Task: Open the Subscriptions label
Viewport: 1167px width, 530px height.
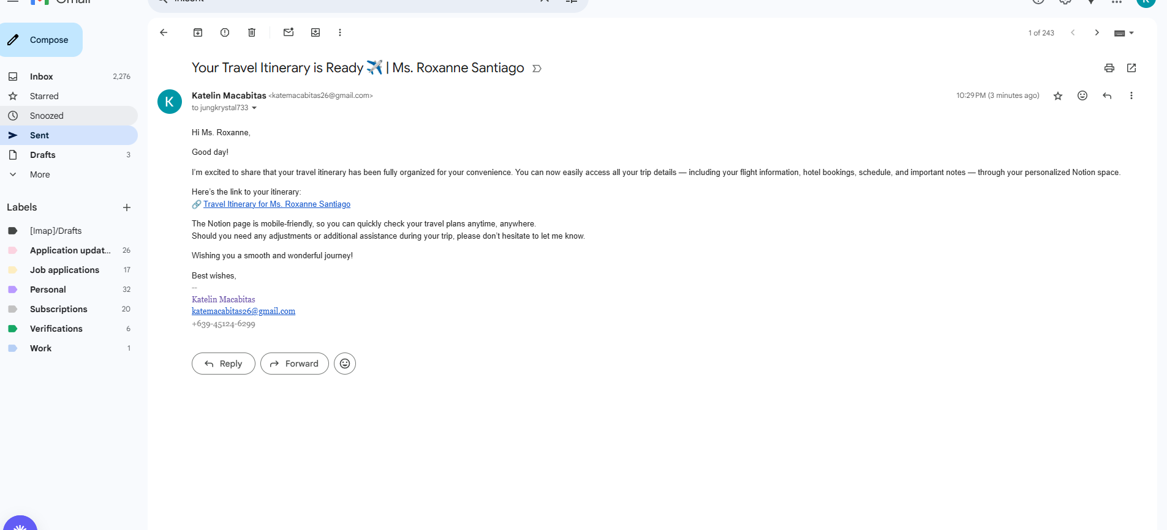Action: pyautogui.click(x=69, y=309)
